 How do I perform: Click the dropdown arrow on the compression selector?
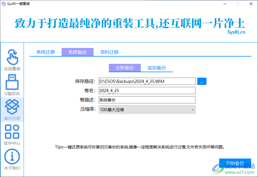[192, 109]
